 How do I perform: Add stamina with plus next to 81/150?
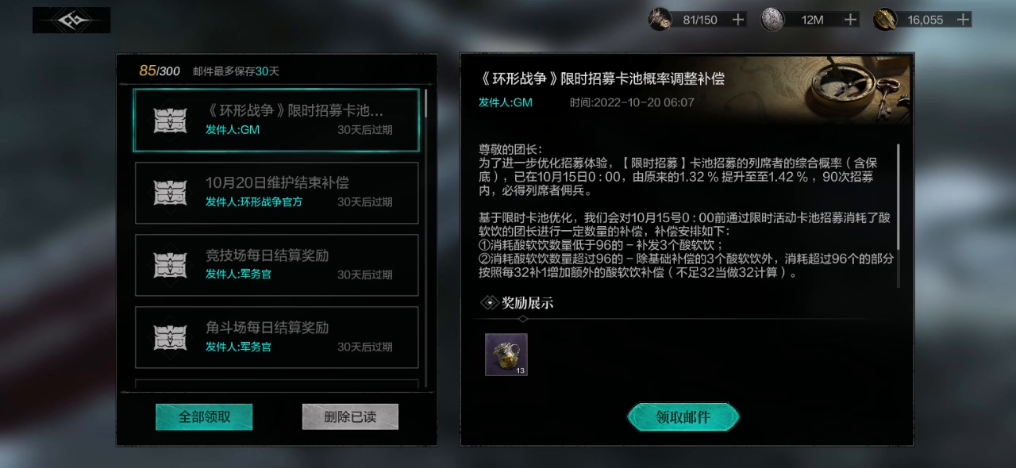point(738,20)
